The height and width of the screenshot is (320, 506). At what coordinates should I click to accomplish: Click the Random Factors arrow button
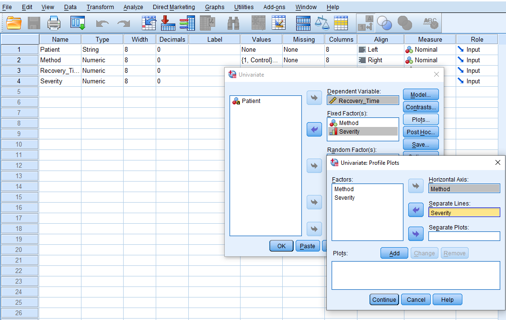click(314, 166)
